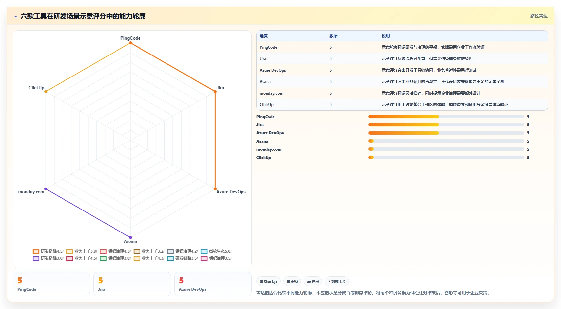Click the PingCode progress bar

pyautogui.click(x=446, y=117)
